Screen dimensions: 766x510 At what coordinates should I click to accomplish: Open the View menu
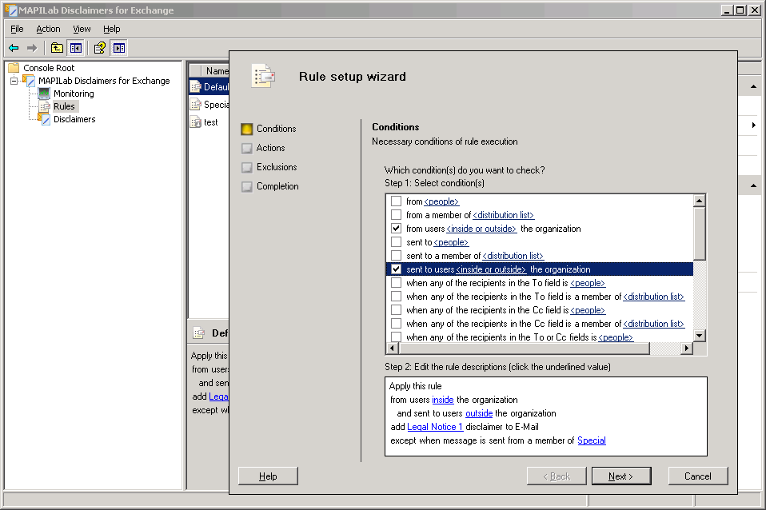[82, 29]
